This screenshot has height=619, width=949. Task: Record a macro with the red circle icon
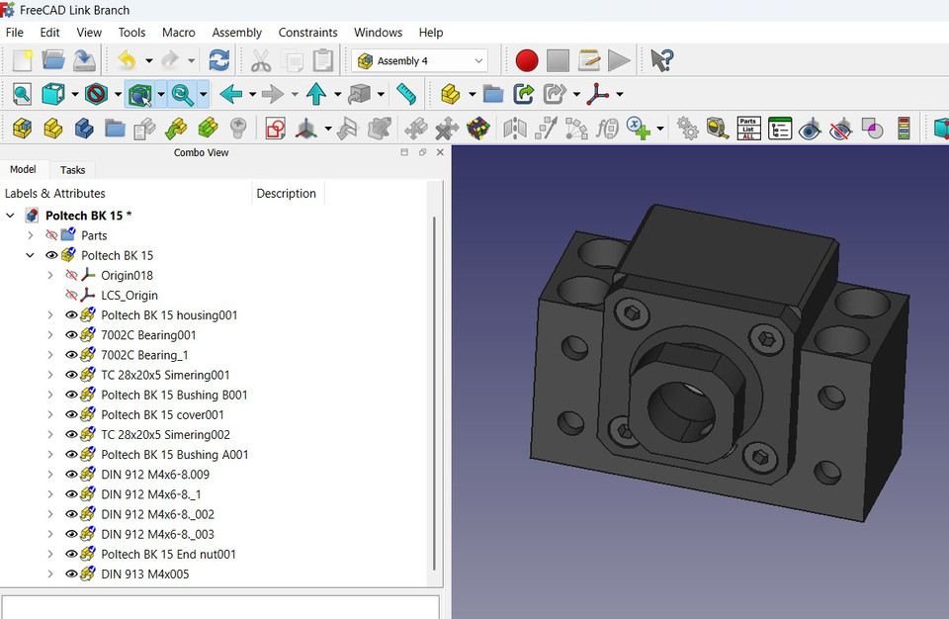(x=527, y=60)
